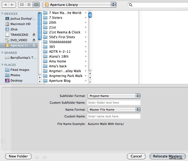The height and width of the screenshot is (161, 188).
Task: Select the 365 folder
Action: (x=65, y=47)
